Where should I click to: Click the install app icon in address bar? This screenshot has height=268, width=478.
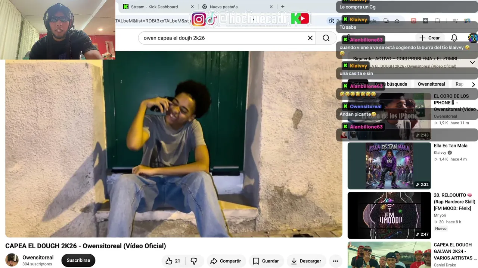click(386, 21)
